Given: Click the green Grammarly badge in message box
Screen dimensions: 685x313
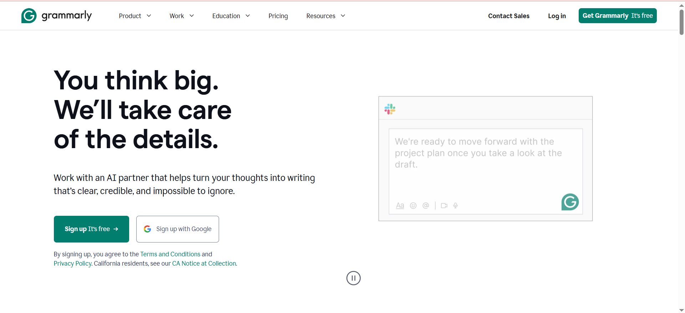Looking at the screenshot, I should [570, 202].
